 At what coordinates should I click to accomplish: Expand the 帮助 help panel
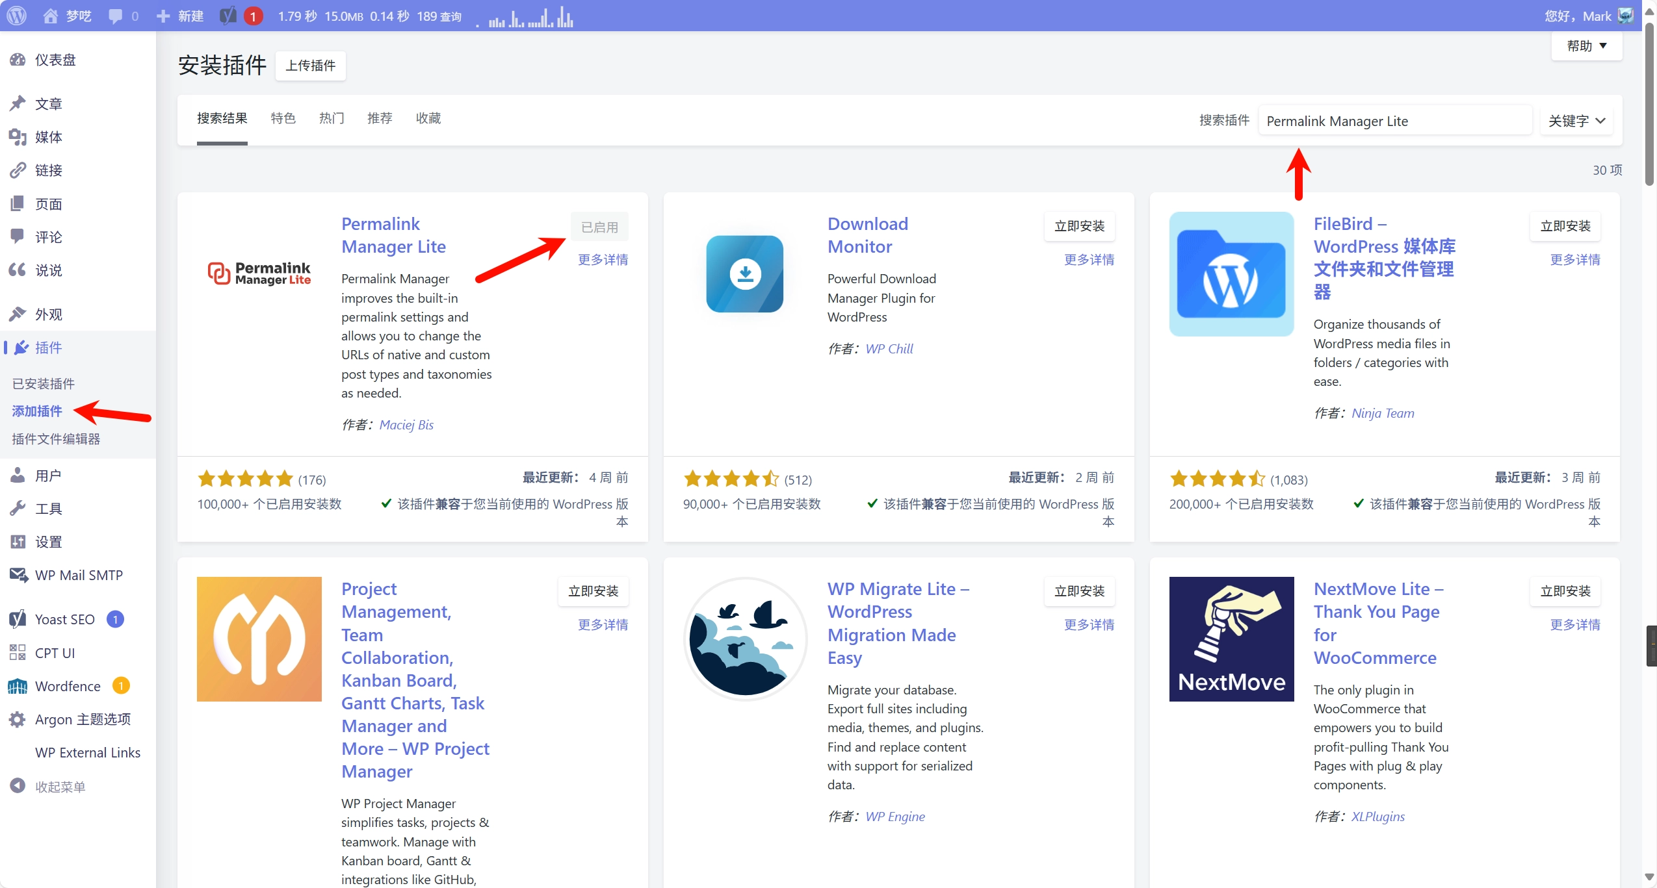(1586, 45)
